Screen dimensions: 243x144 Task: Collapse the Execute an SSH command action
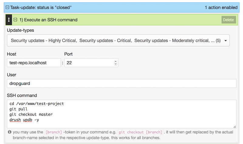tap(15, 20)
